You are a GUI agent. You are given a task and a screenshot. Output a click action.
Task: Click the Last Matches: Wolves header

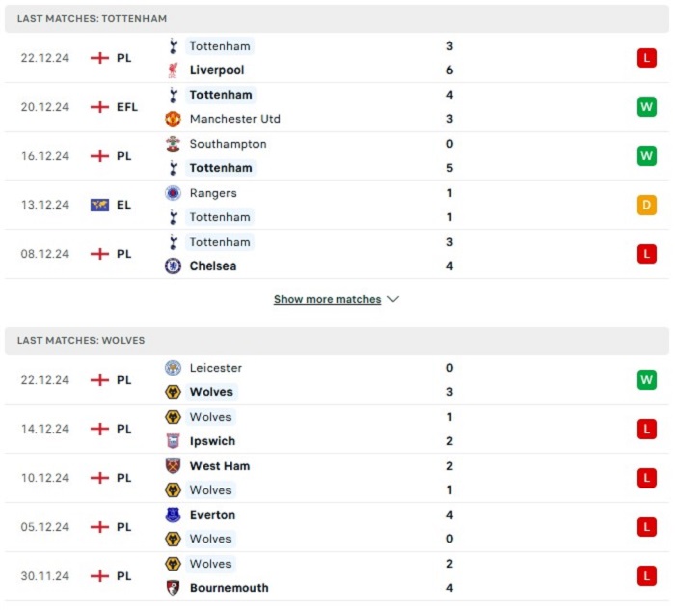tap(337, 341)
